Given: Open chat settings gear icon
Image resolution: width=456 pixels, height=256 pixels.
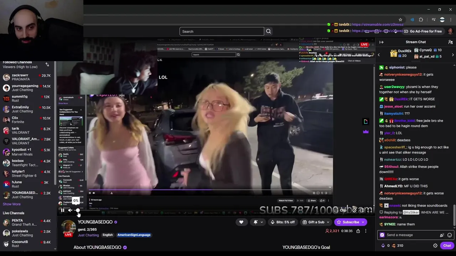Looking at the screenshot, I should point(435,245).
